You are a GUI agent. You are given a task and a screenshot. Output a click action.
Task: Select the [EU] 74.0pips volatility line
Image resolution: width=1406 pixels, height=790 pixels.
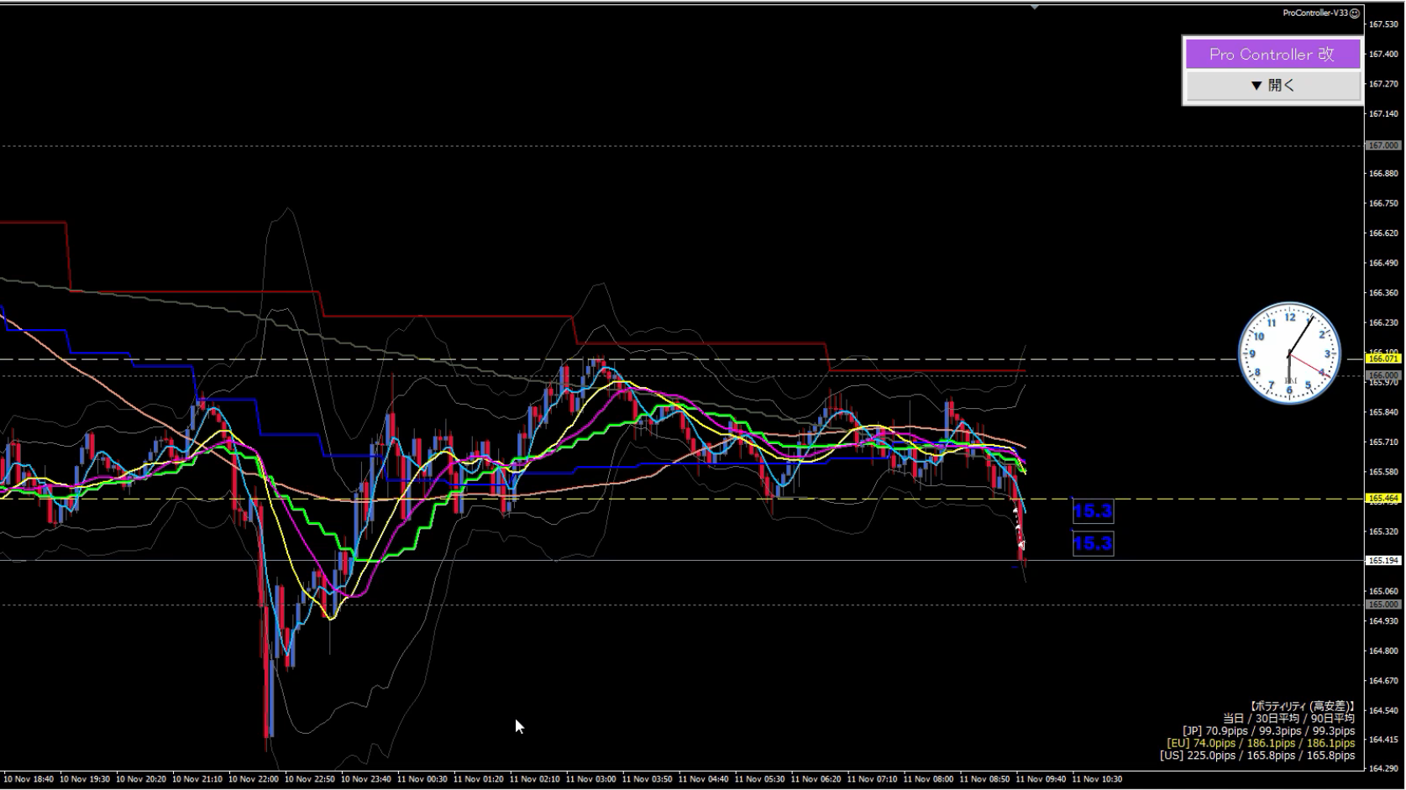pyautogui.click(x=1261, y=743)
